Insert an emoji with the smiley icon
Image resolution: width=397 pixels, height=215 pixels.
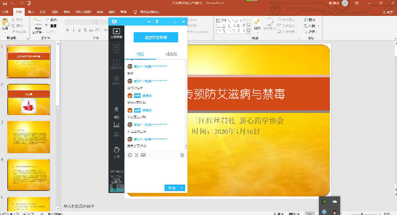pyautogui.click(x=130, y=155)
